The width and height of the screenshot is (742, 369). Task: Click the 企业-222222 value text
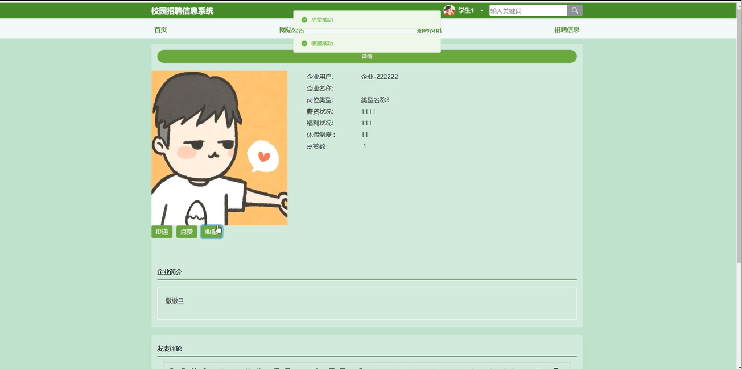(380, 77)
